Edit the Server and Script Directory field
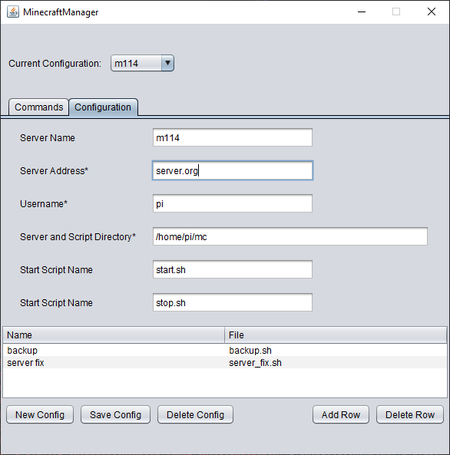 tap(290, 236)
